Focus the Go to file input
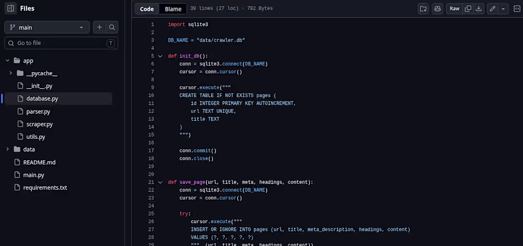The width and height of the screenshot is (523, 246). [61, 43]
